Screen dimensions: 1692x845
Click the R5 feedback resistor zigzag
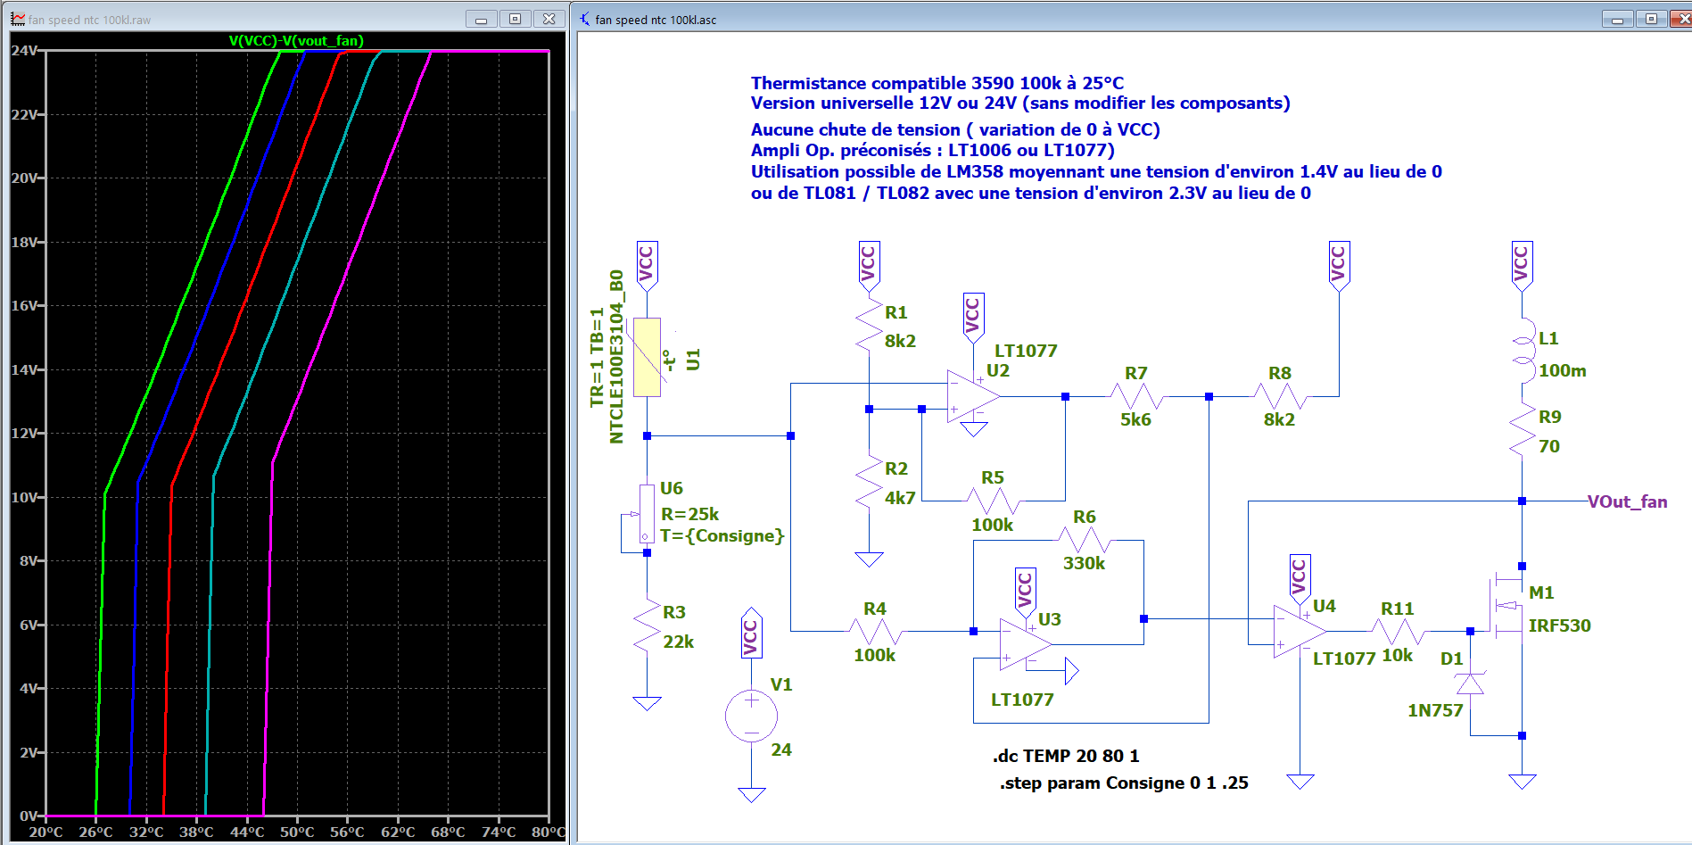pyautogui.click(x=993, y=501)
